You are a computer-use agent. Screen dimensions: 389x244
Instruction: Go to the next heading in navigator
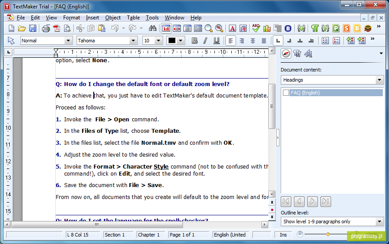313,201
